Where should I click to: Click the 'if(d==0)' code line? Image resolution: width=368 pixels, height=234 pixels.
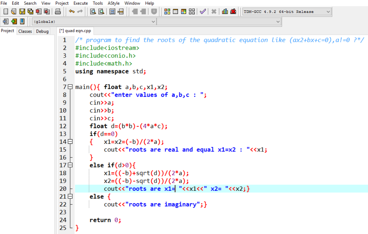(x=103, y=134)
